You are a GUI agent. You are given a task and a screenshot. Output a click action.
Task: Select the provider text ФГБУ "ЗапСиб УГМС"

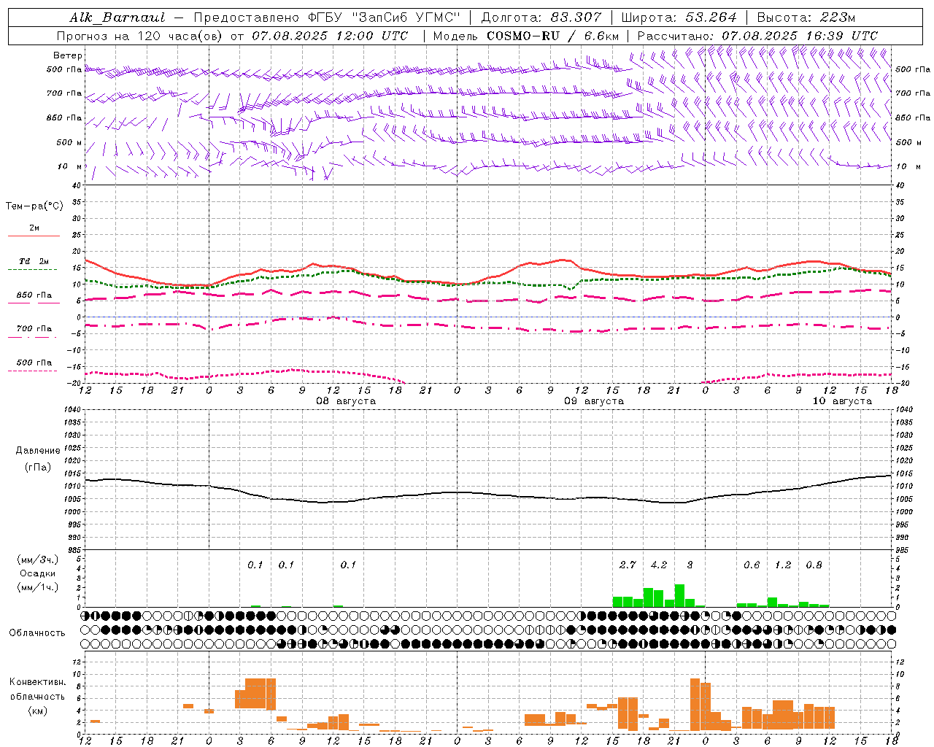383,18
